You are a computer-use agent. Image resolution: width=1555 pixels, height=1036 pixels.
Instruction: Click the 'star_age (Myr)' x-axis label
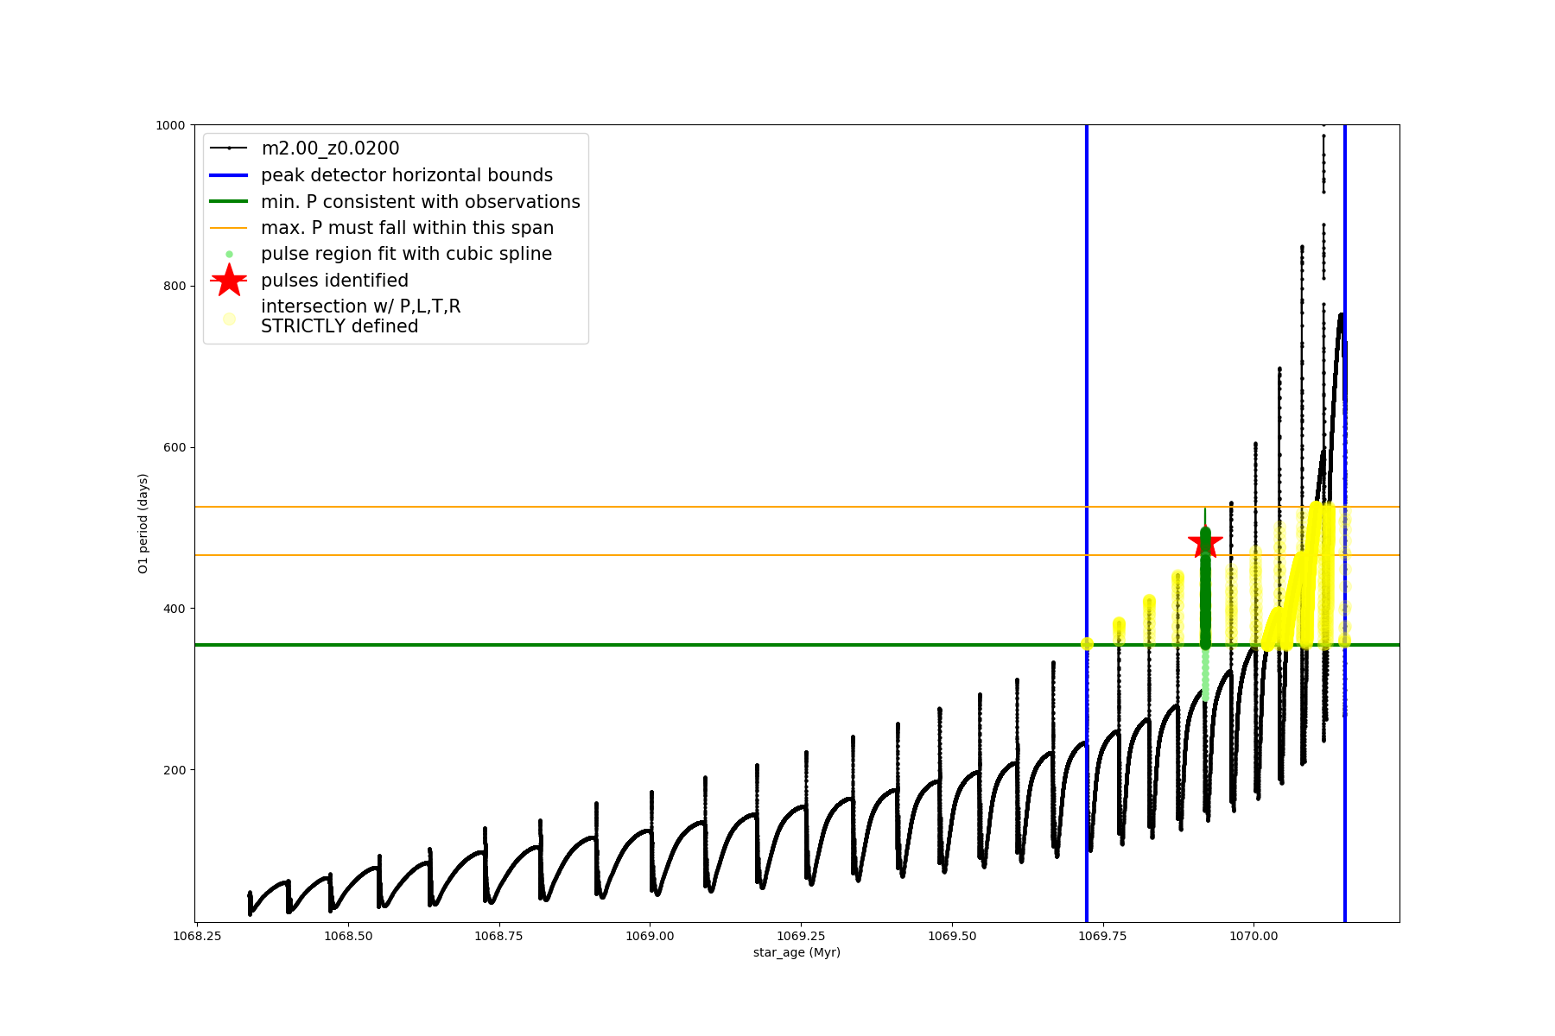(797, 952)
